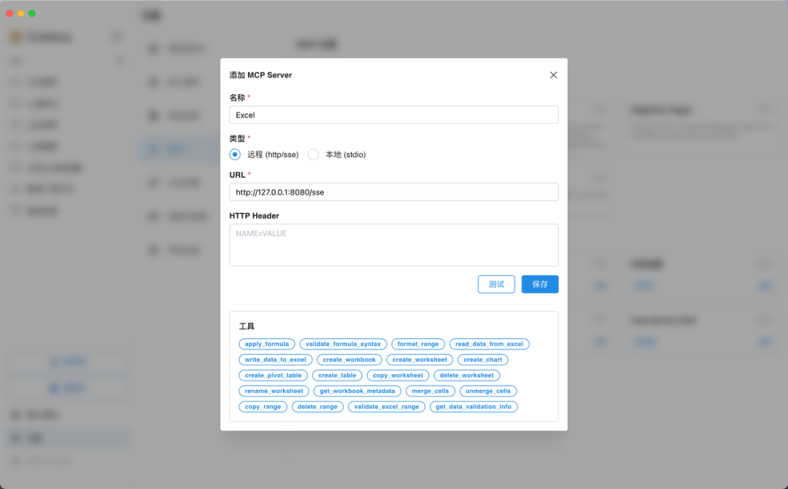Click the format_range tool tag
Image resolution: width=788 pixels, height=489 pixels.
click(x=418, y=344)
